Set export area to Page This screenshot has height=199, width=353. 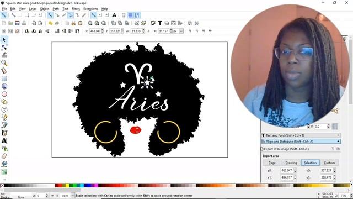coord(272,163)
